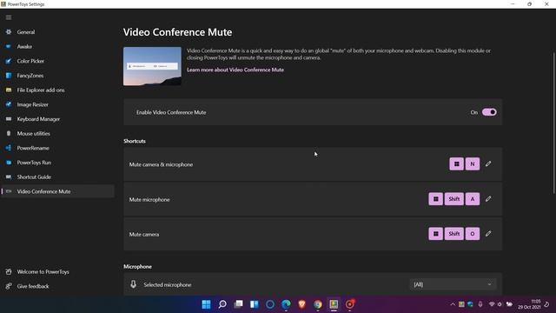
Task: Click Windows key in Mute microphone row
Action: [x=435, y=199]
